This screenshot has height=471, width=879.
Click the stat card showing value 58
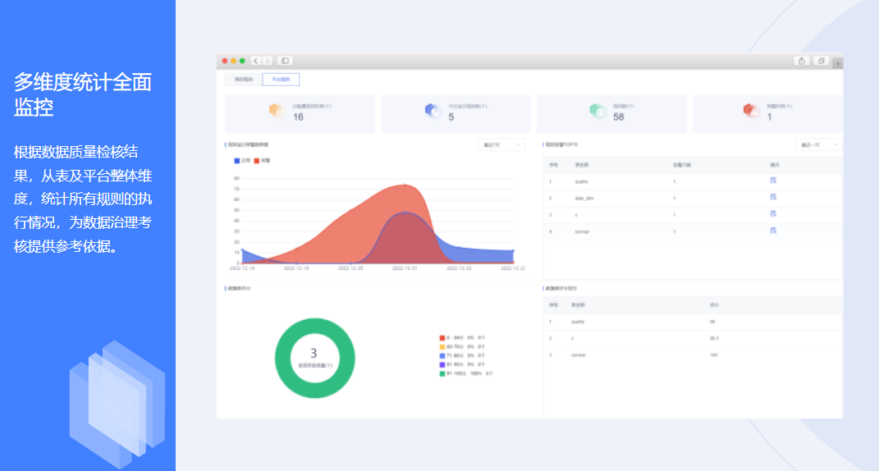[611, 114]
